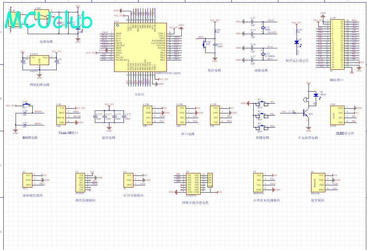Click the 按键电路 section label
The image size is (367, 250).
coord(262,138)
